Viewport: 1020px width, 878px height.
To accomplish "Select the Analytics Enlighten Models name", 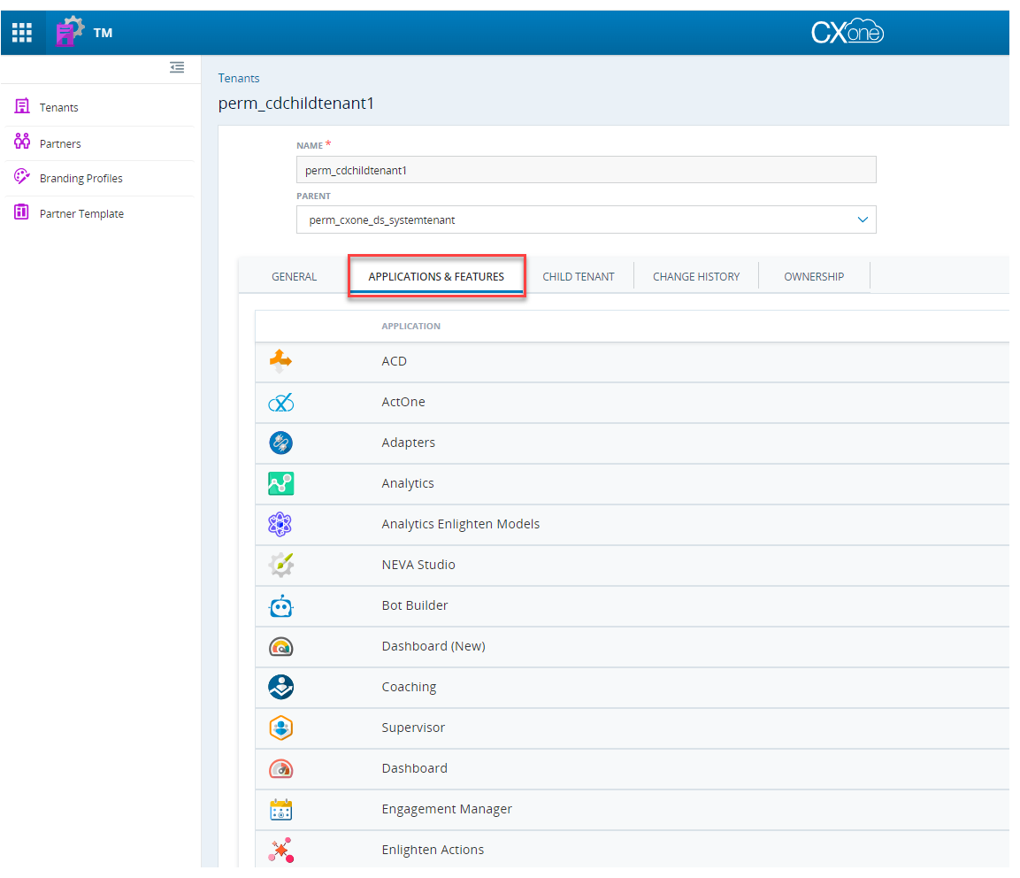I will coord(461,525).
